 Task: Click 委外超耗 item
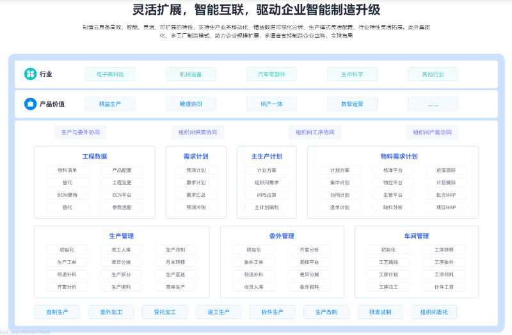tap(309, 287)
